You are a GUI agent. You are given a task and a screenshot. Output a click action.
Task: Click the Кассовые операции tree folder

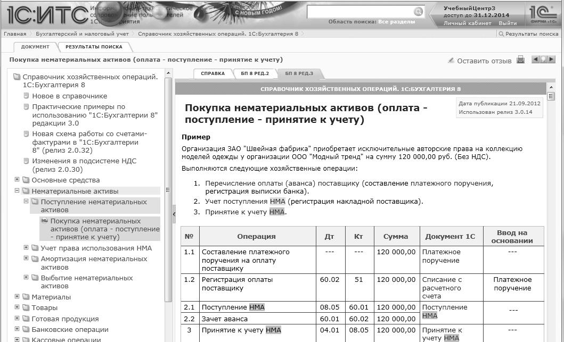pos(66,339)
